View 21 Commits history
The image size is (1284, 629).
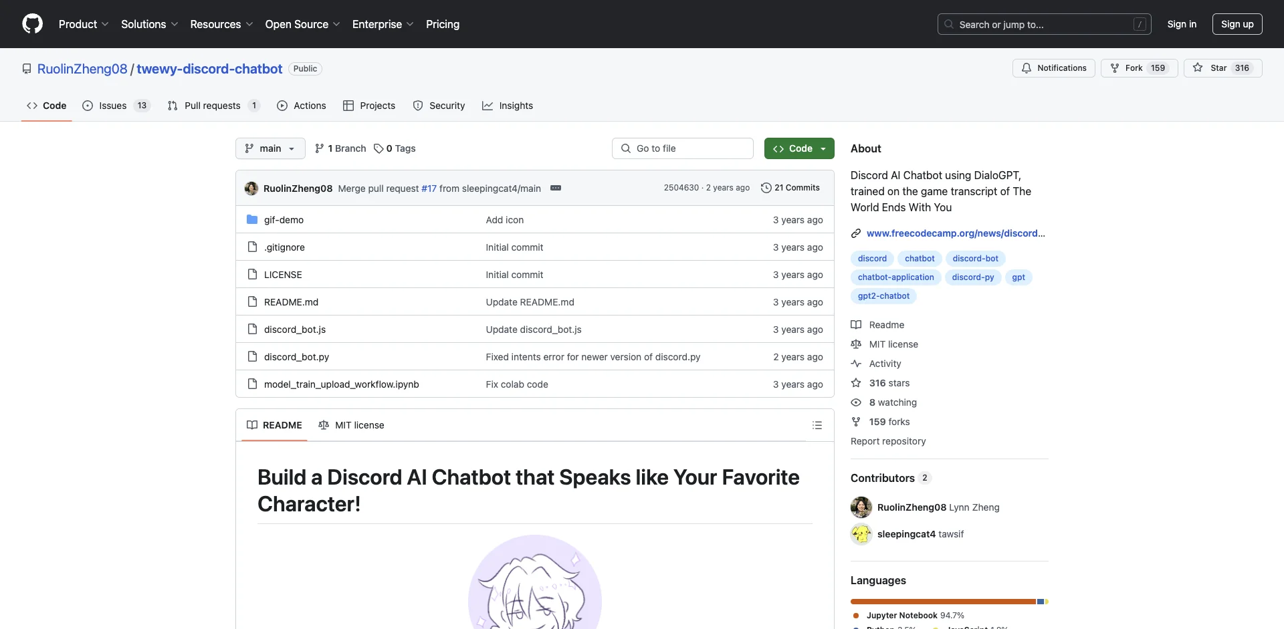790,188
